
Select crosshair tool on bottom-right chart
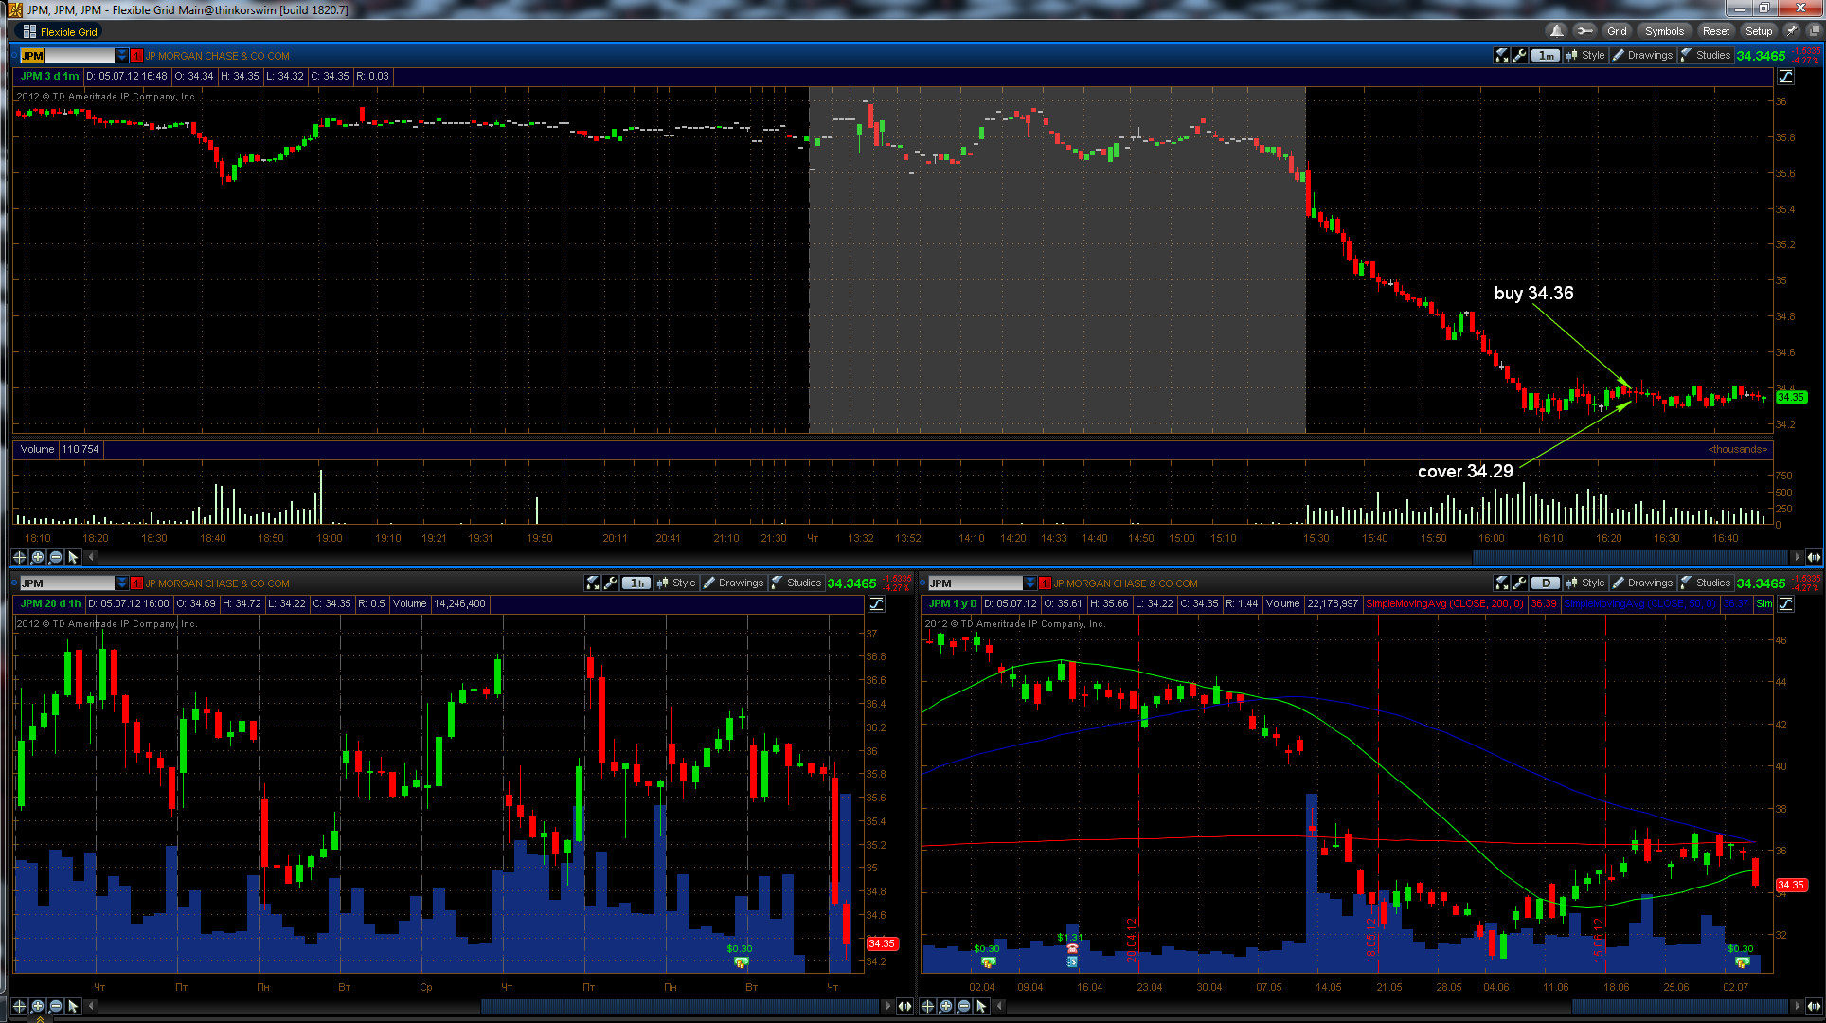(x=927, y=1006)
